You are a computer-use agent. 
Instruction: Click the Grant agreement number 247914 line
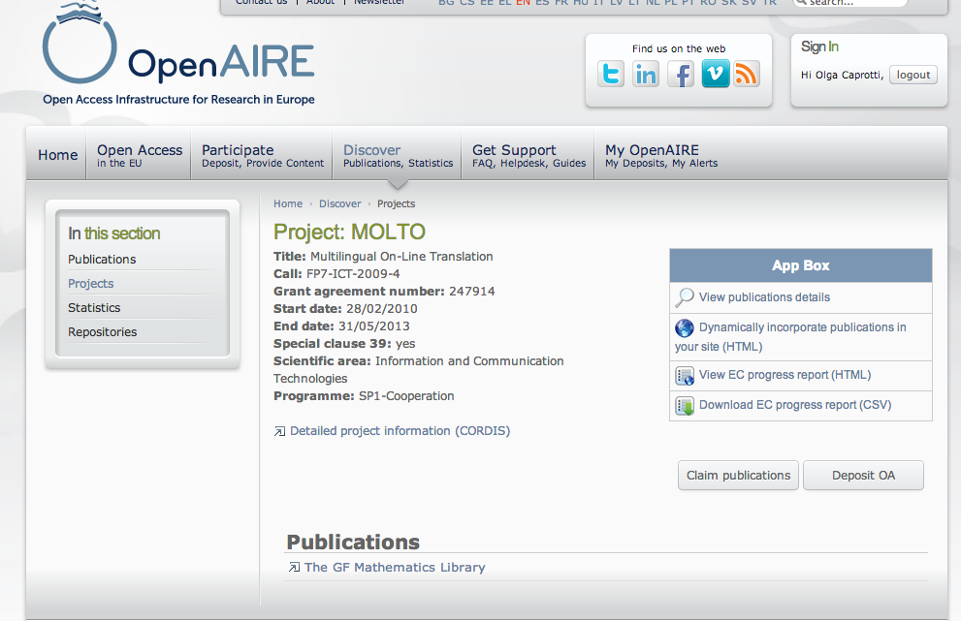(384, 292)
